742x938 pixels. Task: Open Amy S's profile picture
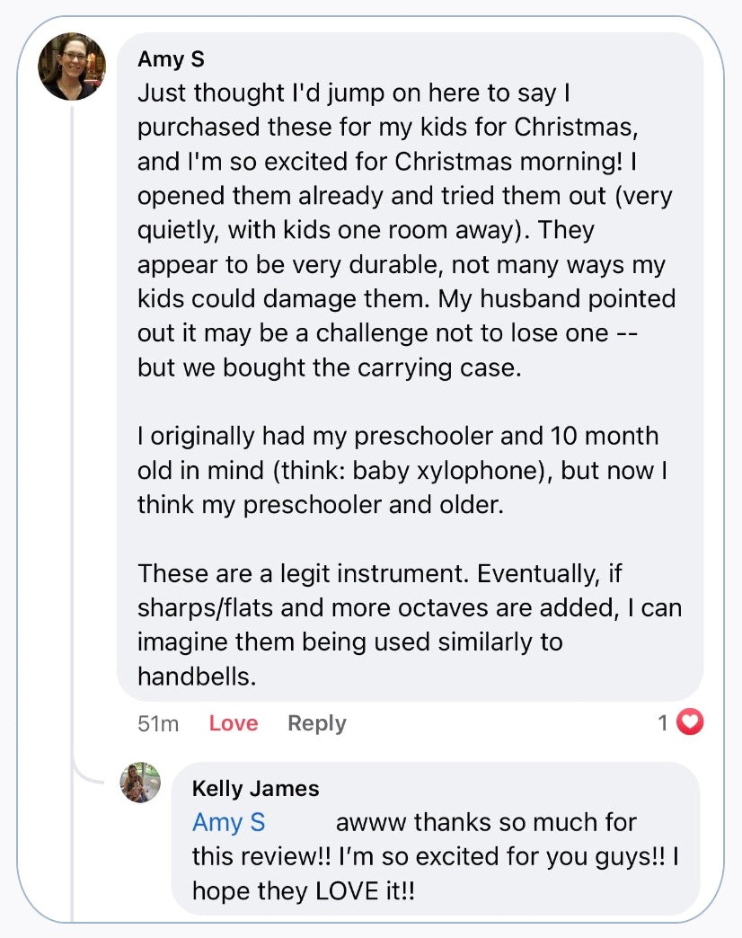72,66
